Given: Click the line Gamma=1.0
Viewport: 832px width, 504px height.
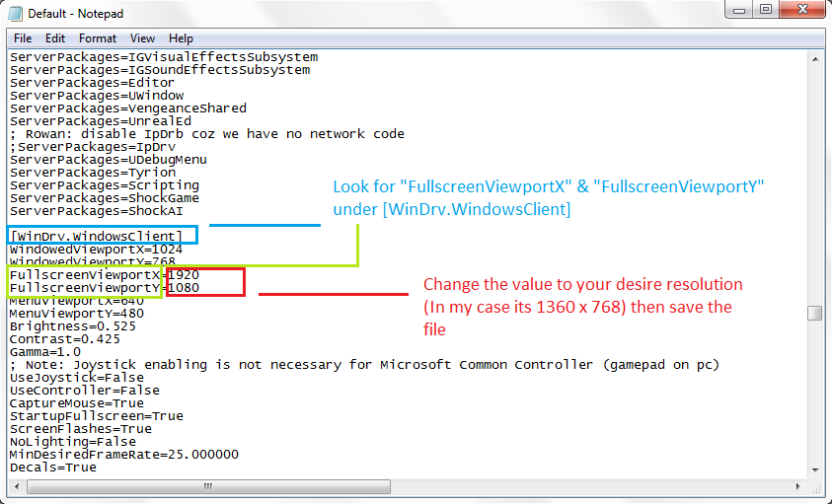Looking at the screenshot, I should coord(45,352).
